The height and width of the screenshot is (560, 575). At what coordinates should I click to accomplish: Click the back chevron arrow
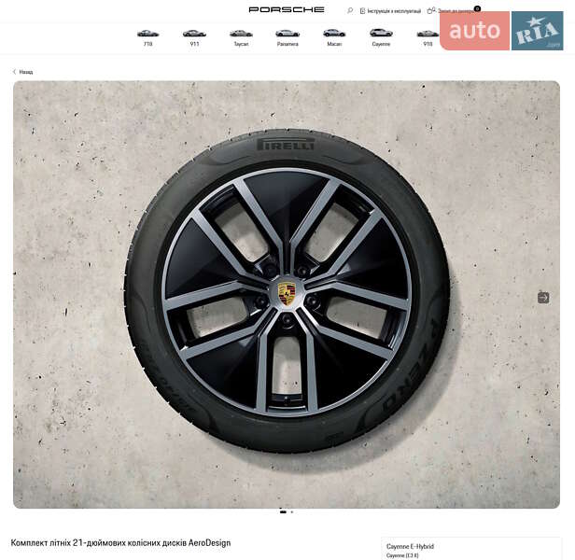click(14, 72)
